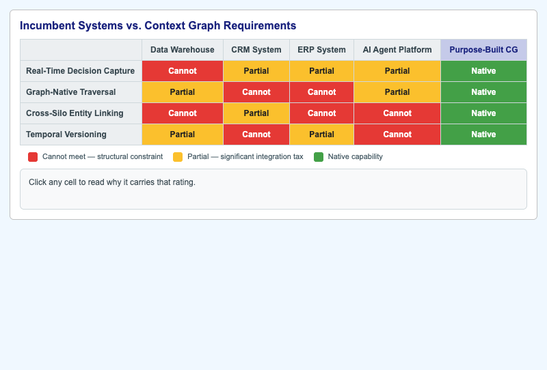
Task: Click AI Agent Platform Graph-Native Traversal cell
Action: [x=397, y=92]
